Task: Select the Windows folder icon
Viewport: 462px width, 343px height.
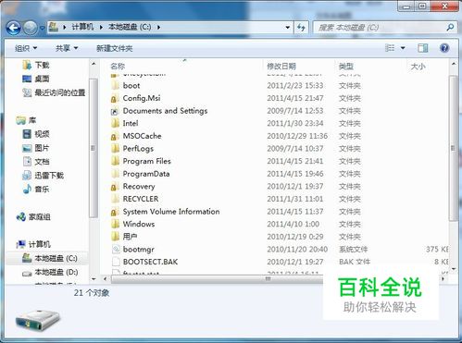Action: pos(115,224)
